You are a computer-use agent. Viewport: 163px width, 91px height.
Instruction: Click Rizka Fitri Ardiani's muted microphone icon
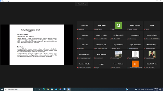click(145, 68)
